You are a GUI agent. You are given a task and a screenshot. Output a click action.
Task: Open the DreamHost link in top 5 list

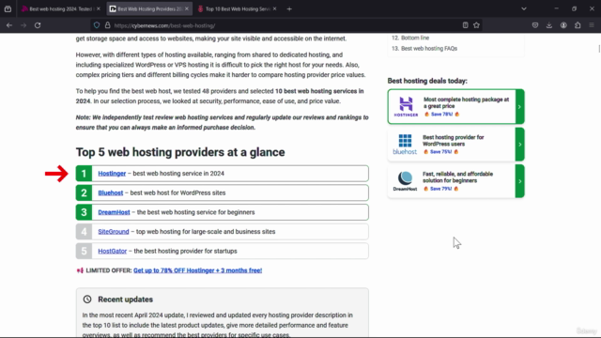coord(114,212)
